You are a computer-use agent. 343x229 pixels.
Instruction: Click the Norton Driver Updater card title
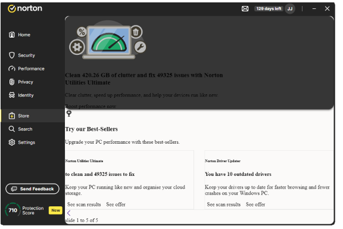click(x=223, y=161)
